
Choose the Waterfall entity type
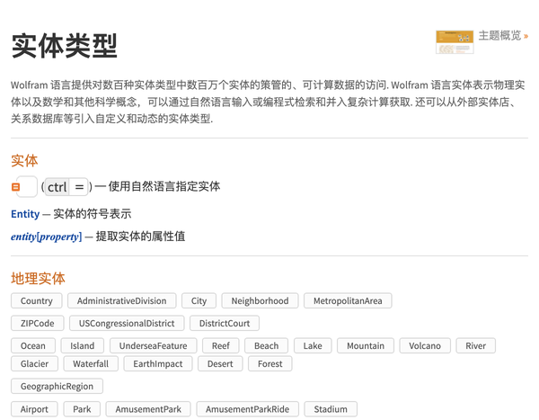point(91,364)
